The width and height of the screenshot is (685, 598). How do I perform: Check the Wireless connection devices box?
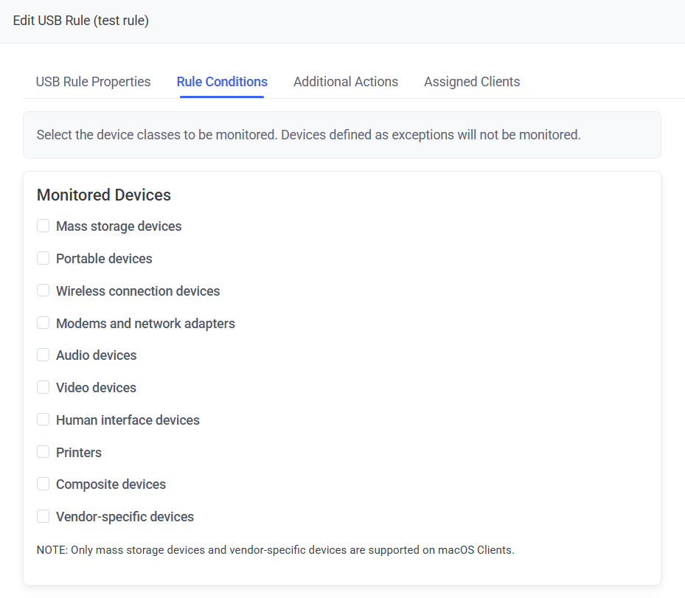pyautogui.click(x=44, y=291)
